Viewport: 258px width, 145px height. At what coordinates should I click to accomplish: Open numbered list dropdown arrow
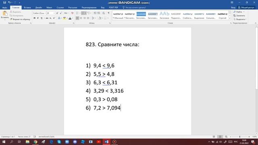tap(85, 13)
